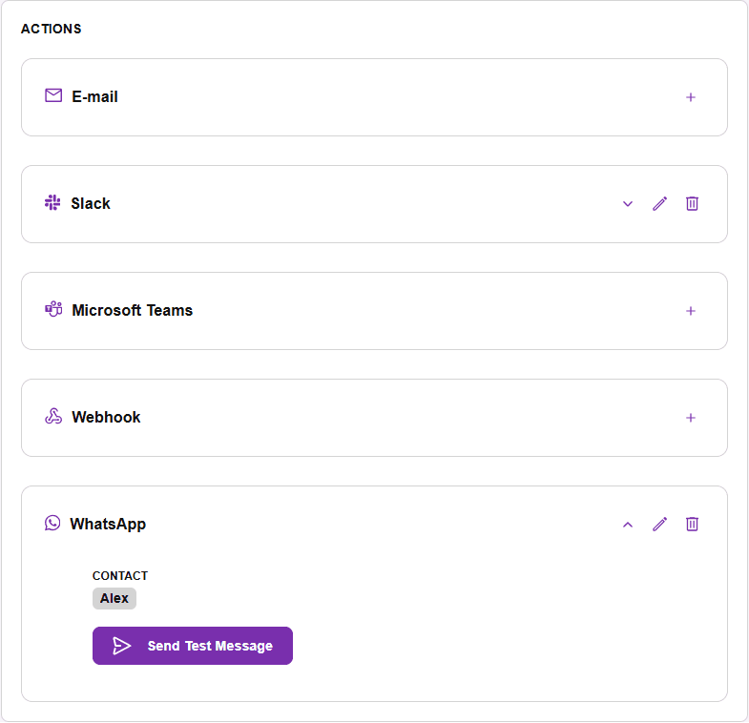
Task: Click the E-mail envelope icon
Action: [53, 95]
